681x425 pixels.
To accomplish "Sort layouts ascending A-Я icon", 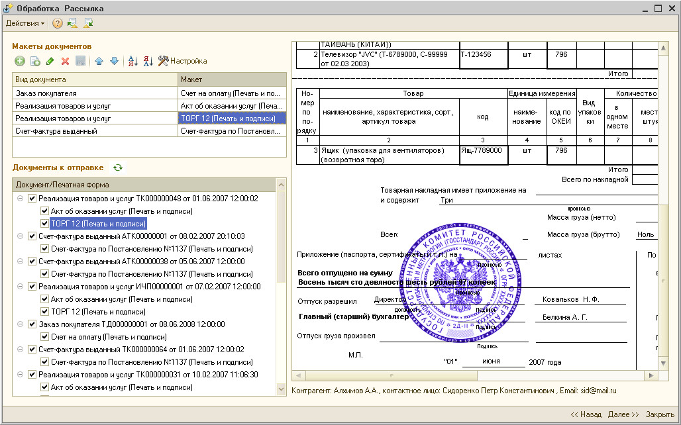I will (x=133, y=61).
